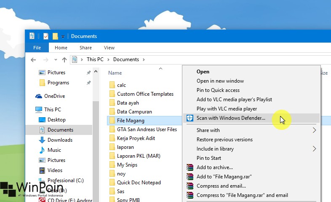Expand the Share with submenu arrow
This screenshot has width=331, height=202.
click(314, 130)
